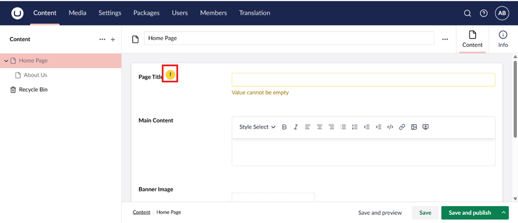Open the Style Select dropdown

[257, 127]
